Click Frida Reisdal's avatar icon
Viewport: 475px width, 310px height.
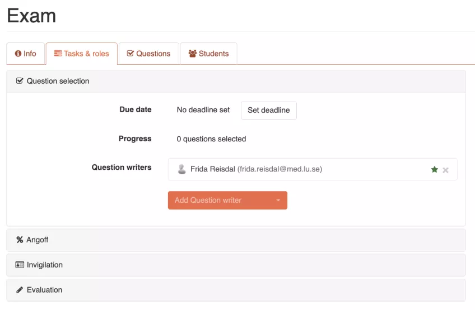click(181, 169)
